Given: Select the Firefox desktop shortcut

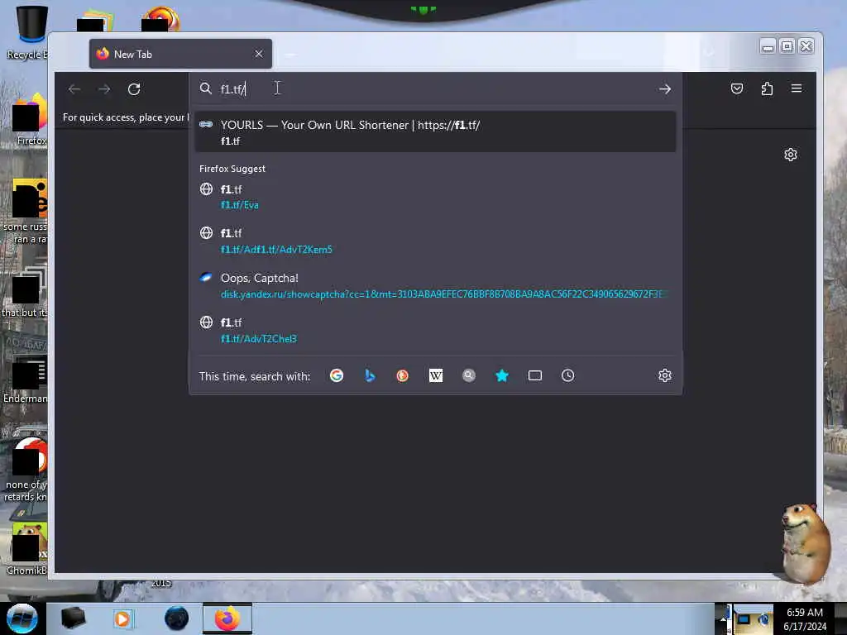Looking at the screenshot, I should click(x=30, y=119).
